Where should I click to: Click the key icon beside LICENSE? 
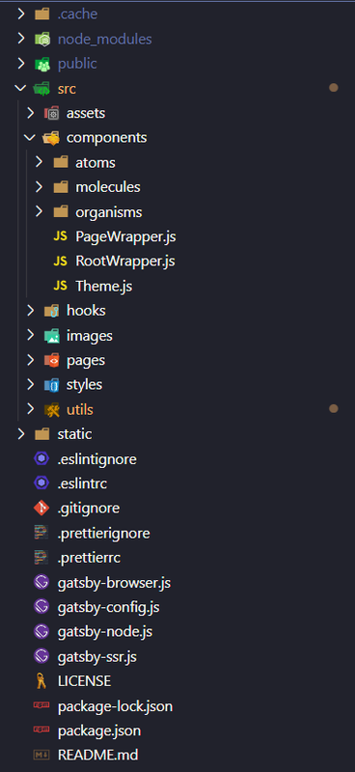click(x=41, y=681)
